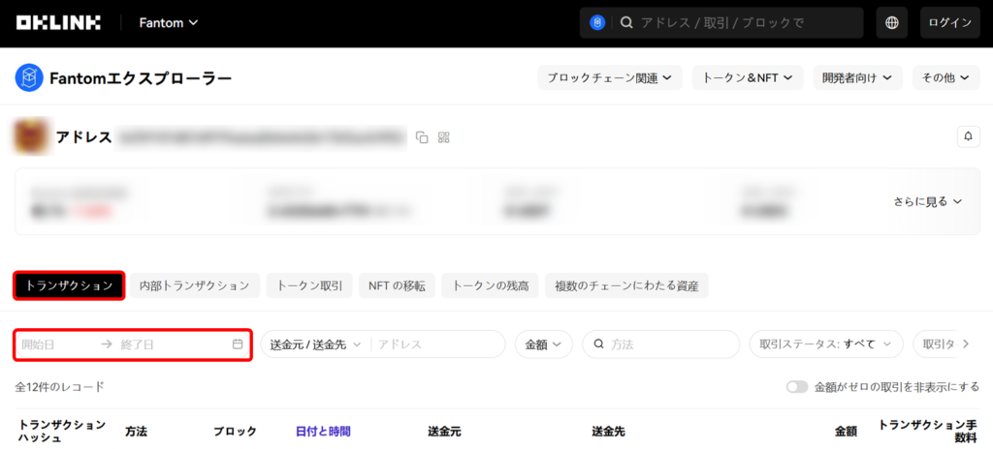Switch to the 内部トランザクション tab
The image size is (993, 449).
pyautogui.click(x=194, y=285)
